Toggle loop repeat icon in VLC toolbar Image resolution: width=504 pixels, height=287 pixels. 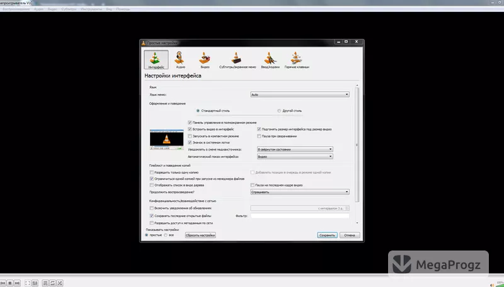click(52, 283)
